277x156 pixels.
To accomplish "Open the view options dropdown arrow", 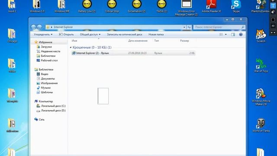I will coord(226,35).
